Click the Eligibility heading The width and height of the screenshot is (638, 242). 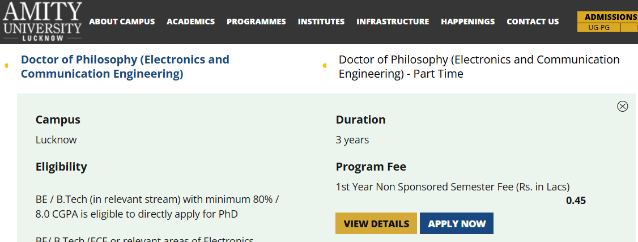pyautogui.click(x=61, y=167)
